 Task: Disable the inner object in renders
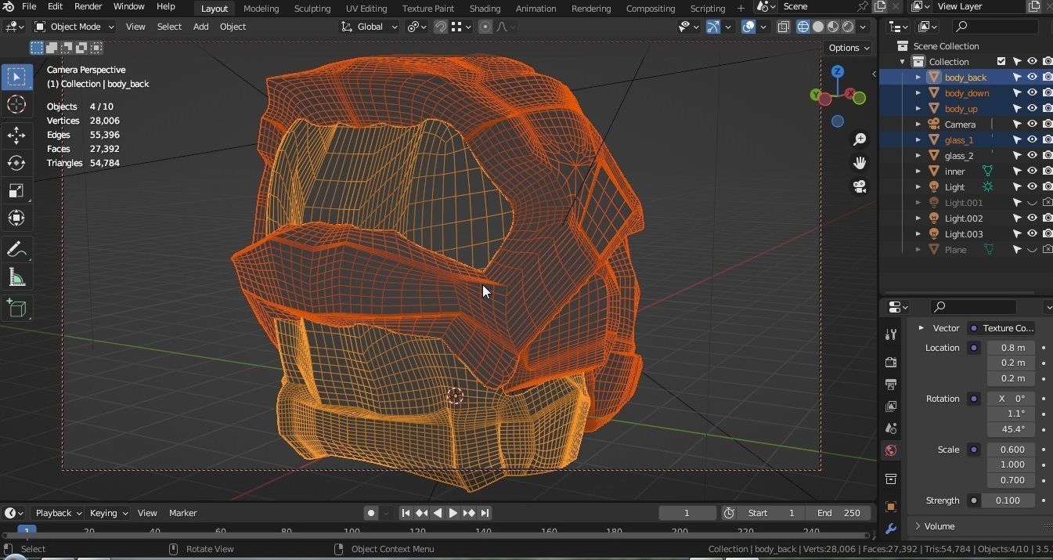click(1047, 172)
